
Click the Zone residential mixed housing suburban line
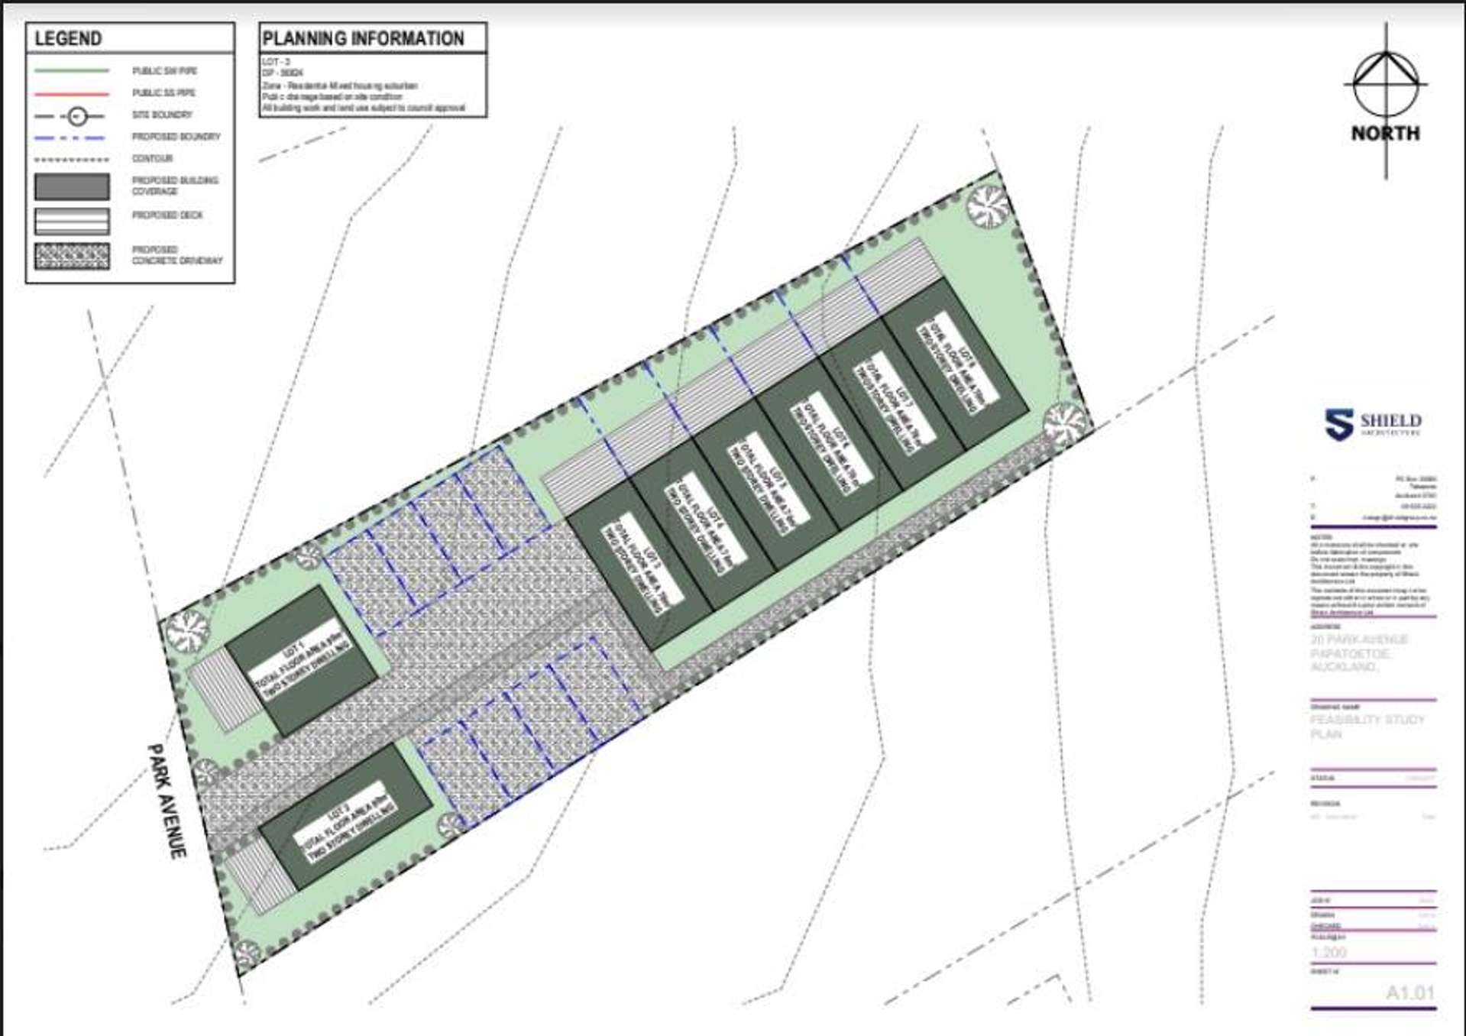point(340,86)
